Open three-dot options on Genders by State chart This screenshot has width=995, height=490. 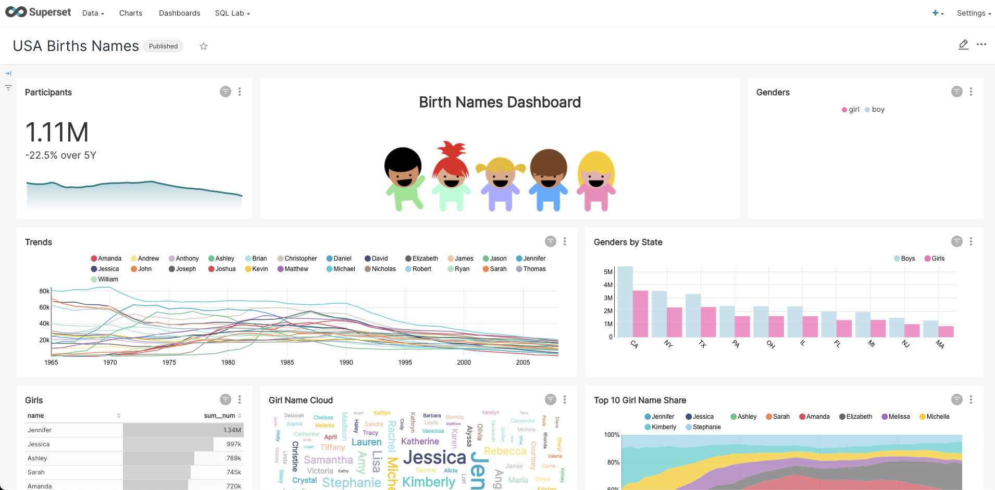point(971,241)
